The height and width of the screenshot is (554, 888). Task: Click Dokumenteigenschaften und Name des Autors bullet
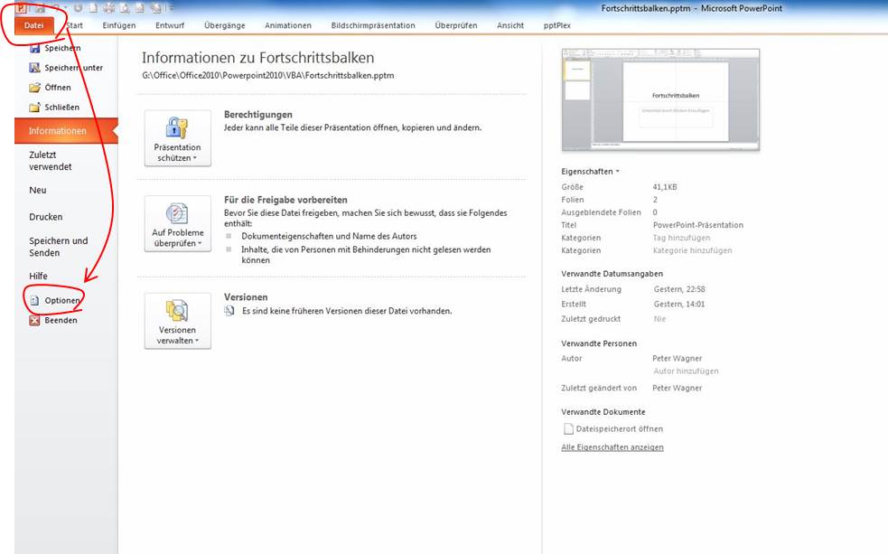(329, 236)
